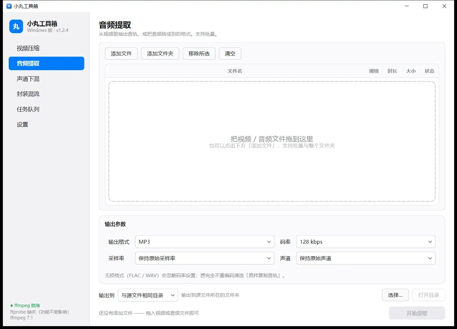Click the 输出参数 section heading
Screen dimensions: 457x329
115,224
